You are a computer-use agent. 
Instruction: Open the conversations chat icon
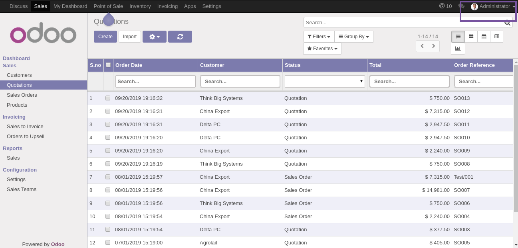pyautogui.click(x=461, y=6)
